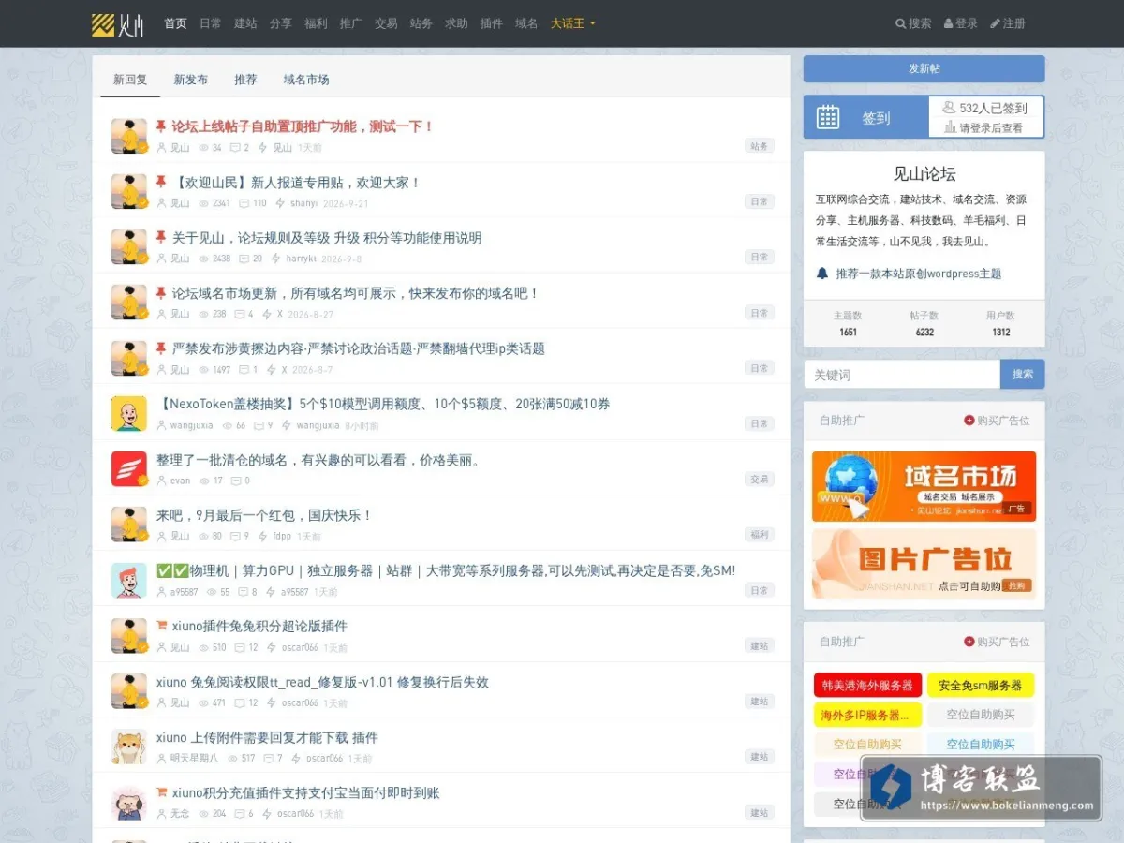The width and height of the screenshot is (1124, 843).
Task: Open post xiuno插件兔兔积分超论版插件
Action: point(259,626)
